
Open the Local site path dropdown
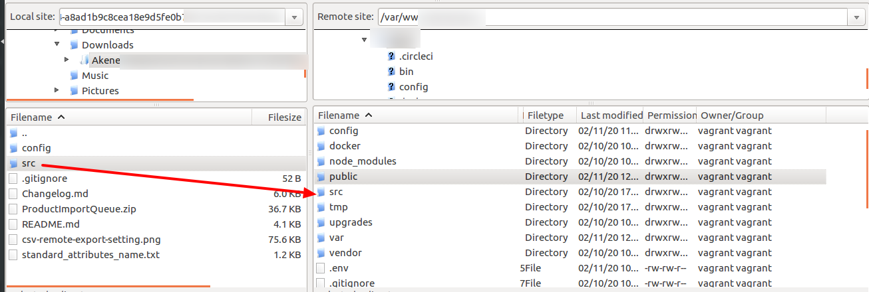(295, 17)
